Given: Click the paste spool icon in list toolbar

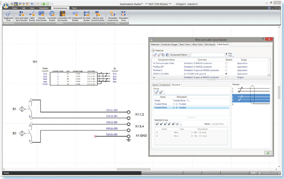Looking at the screenshot, I should (x=167, y=55).
